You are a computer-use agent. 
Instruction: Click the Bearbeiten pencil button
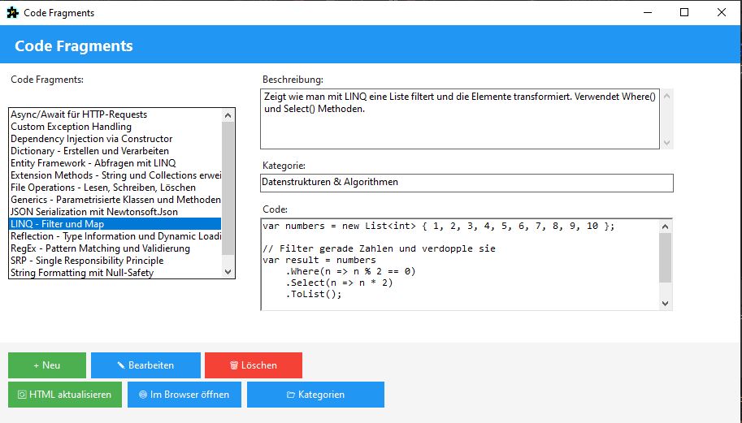coord(145,365)
